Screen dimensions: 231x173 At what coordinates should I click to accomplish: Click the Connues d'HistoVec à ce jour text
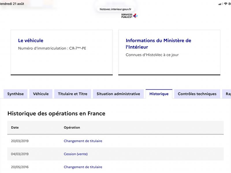[x=152, y=55]
